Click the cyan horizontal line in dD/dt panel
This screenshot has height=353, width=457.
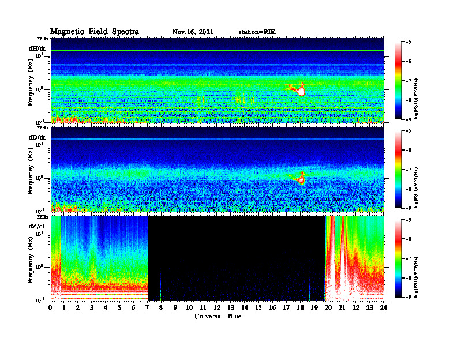pos(217,139)
